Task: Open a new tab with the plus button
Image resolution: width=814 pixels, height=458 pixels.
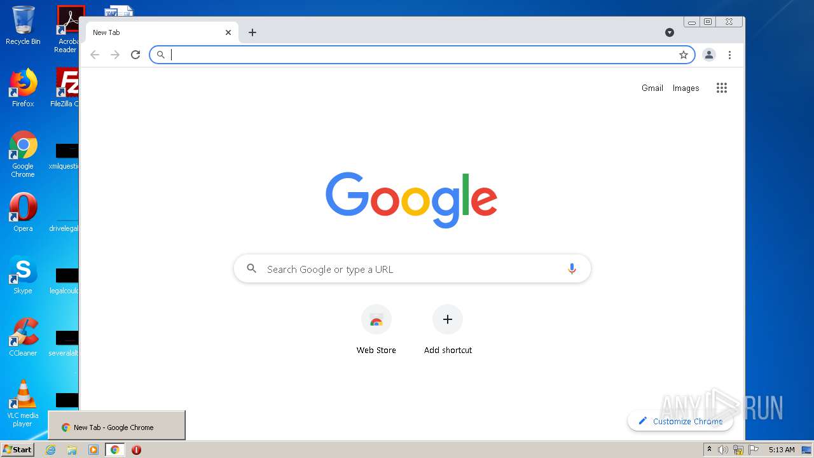Action: tap(252, 32)
